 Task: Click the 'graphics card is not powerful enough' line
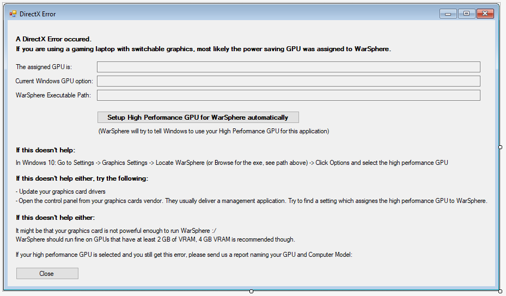(116, 231)
